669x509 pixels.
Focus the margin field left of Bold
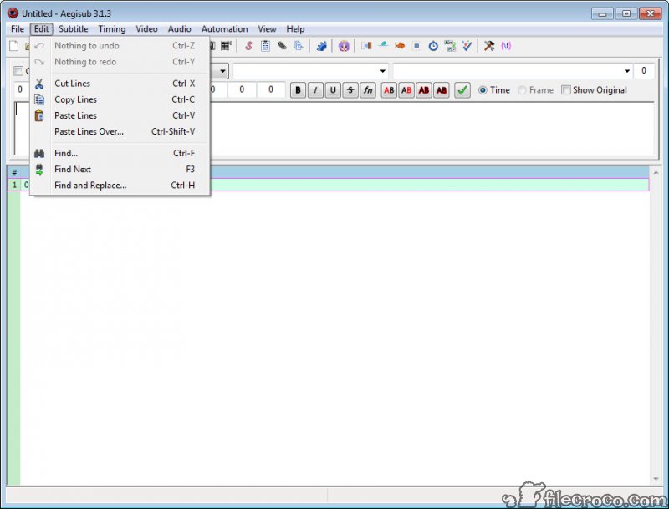[x=271, y=90]
